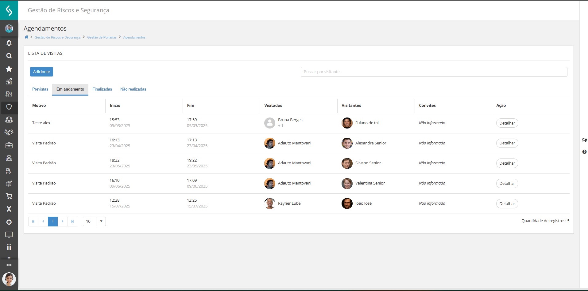The image size is (588, 291).
Task: Click the forklift icon in sidebar
Action: (9, 171)
